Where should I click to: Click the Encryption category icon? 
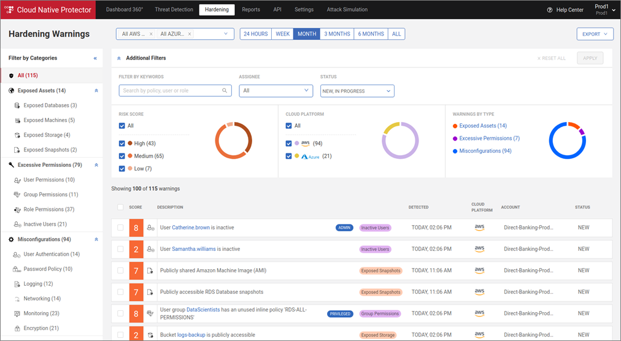[17, 329]
